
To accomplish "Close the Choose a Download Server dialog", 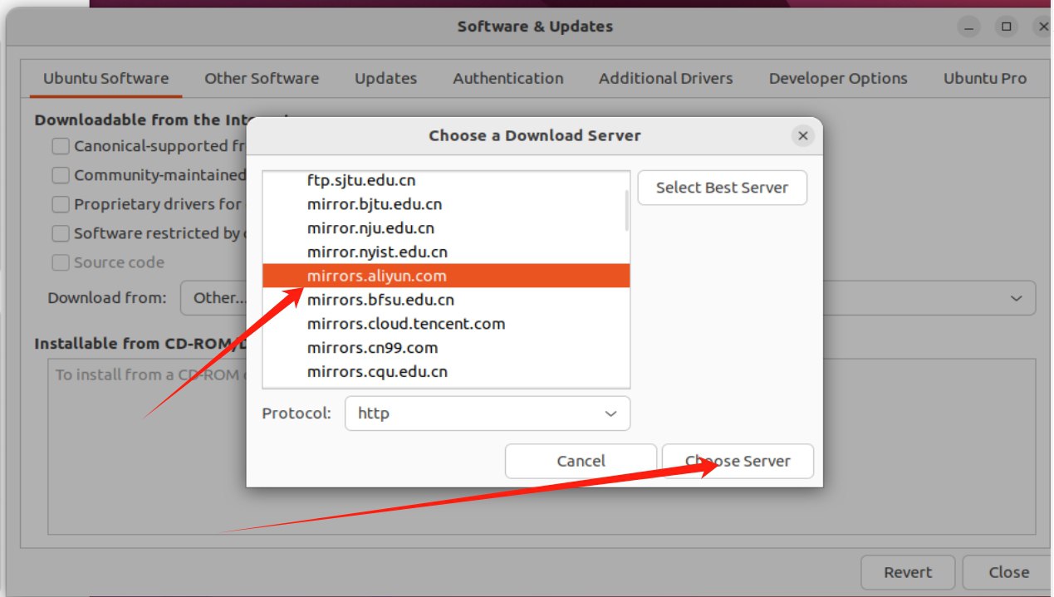I will 802,135.
